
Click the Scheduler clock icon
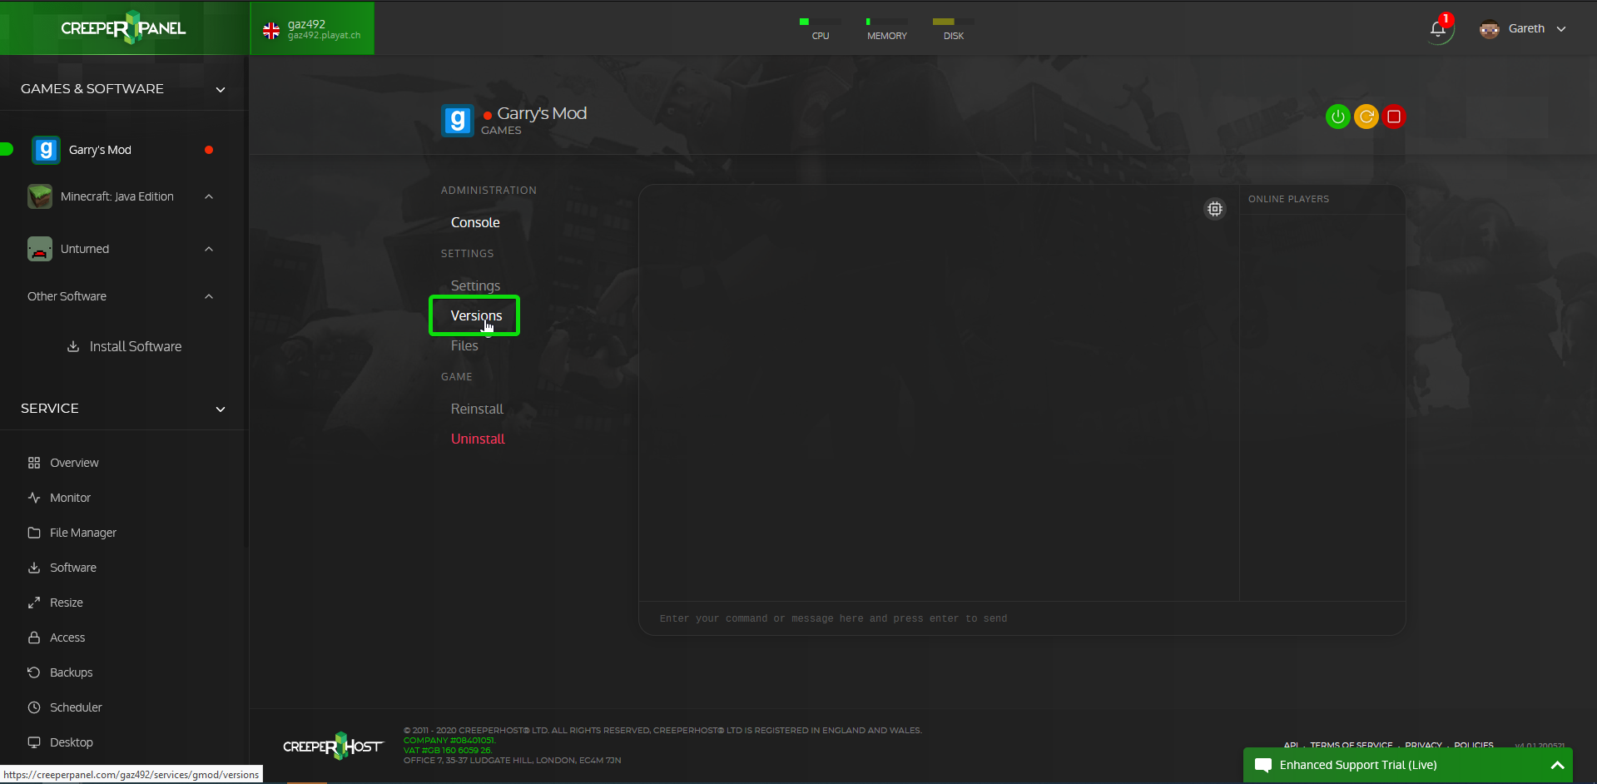point(34,707)
